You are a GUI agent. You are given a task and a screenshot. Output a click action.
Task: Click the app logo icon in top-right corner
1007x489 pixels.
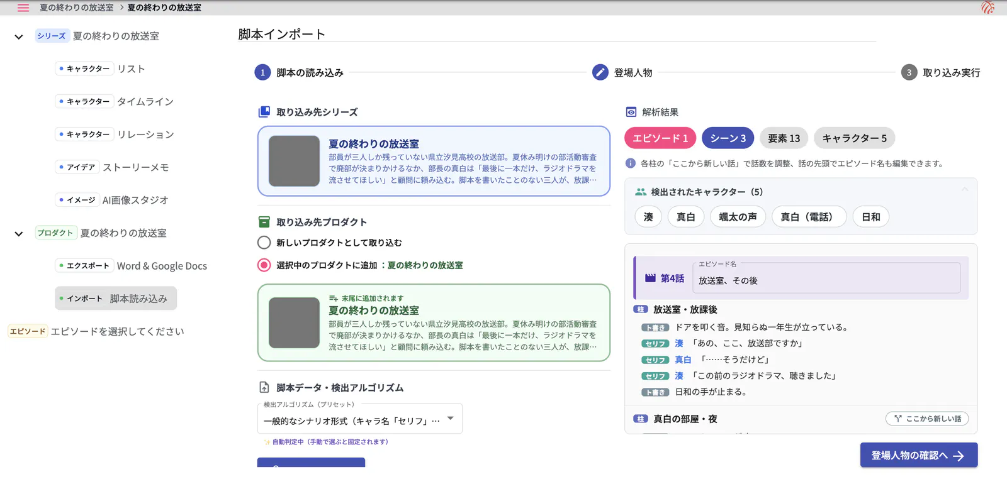coord(987,8)
